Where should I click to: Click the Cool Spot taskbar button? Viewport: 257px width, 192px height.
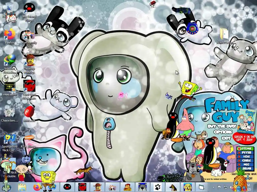tap(82, 187)
